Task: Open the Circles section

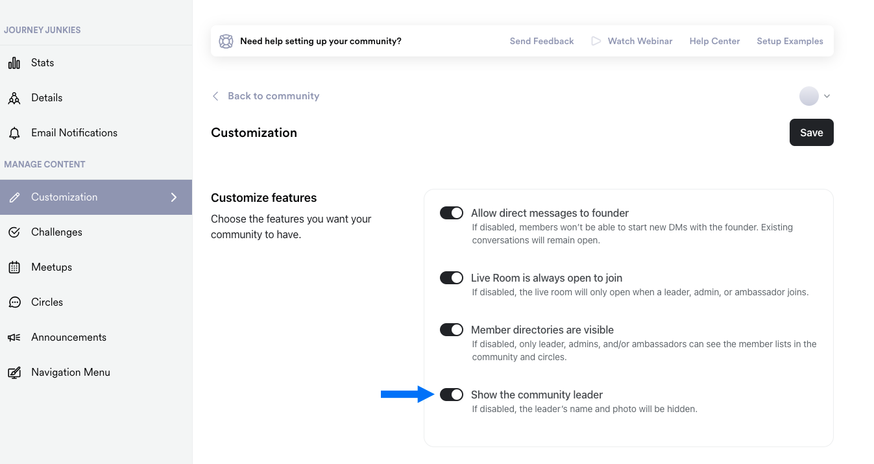Action: (x=96, y=302)
